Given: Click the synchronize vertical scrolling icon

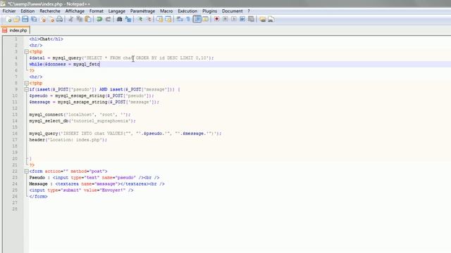Looking at the screenshot, I should tap(160, 19).
